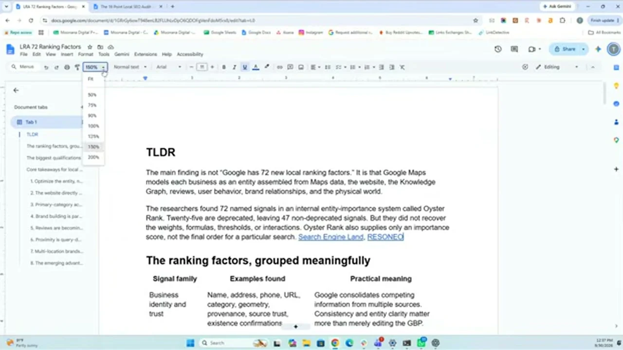
Task: Click the font size input field
Action: click(202, 67)
